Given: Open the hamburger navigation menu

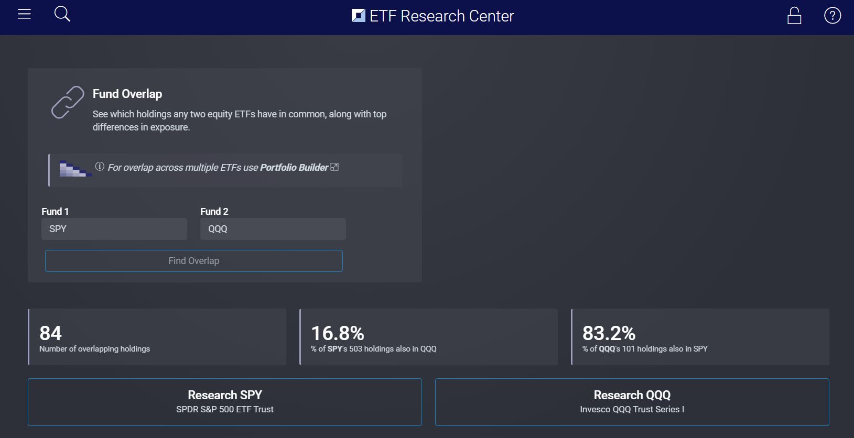Looking at the screenshot, I should point(24,14).
